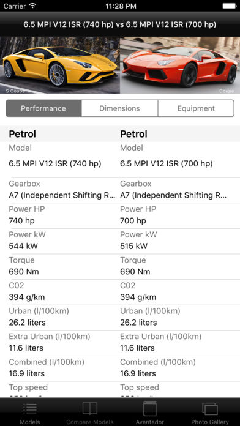The image size is (240, 426).
Task: Tap the Wi-Fi status icon
Action: pos(32,6)
